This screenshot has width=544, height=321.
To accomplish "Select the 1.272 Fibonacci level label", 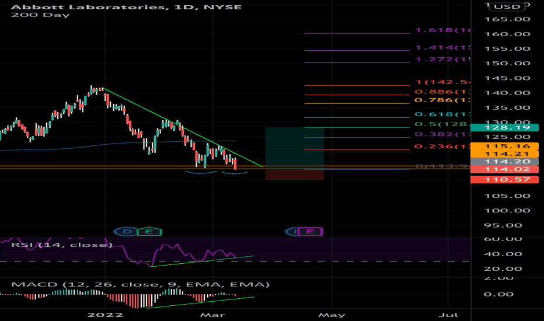I will [442, 60].
